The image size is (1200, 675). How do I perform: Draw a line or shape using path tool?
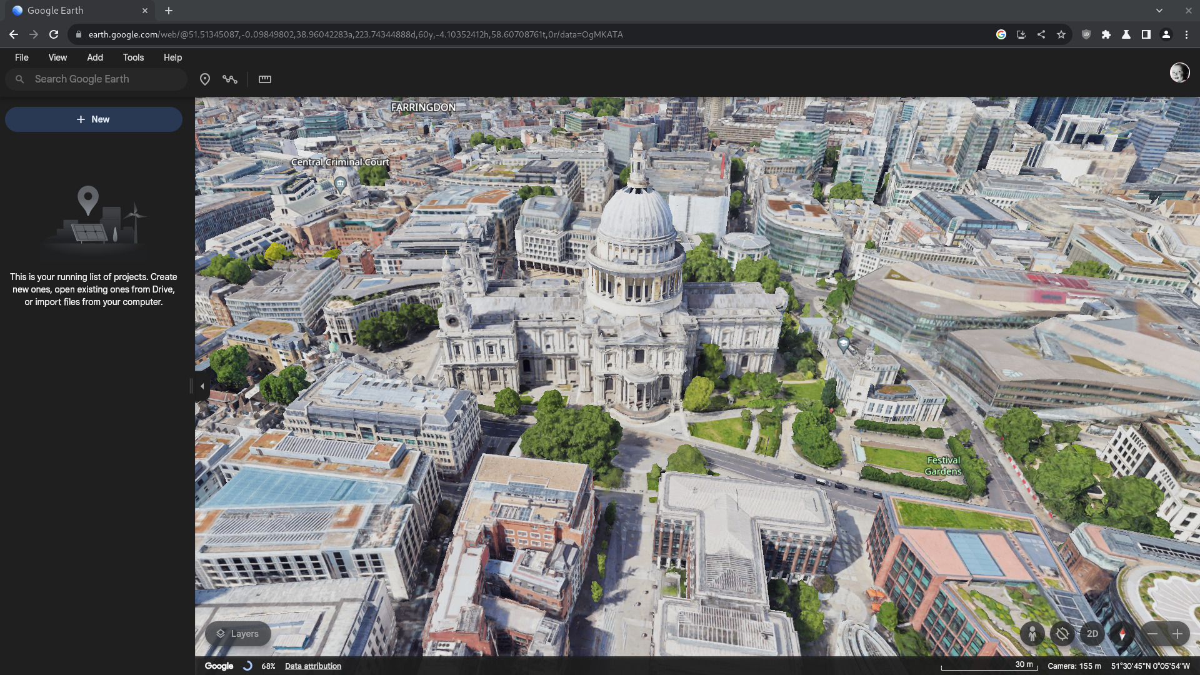[x=230, y=79]
